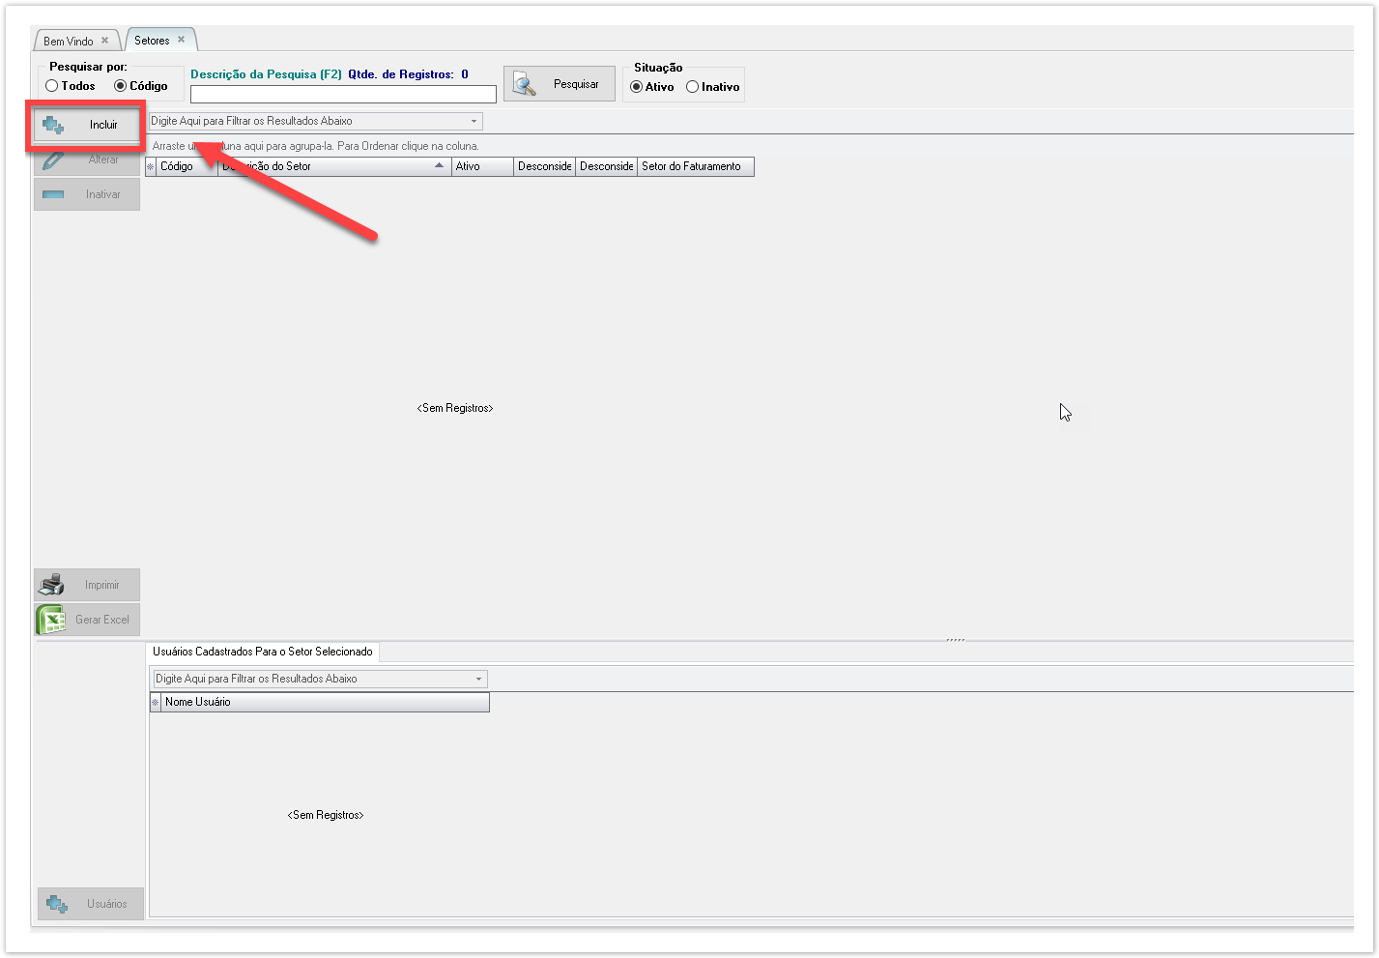Click the Imprimir printer icon

click(51, 585)
